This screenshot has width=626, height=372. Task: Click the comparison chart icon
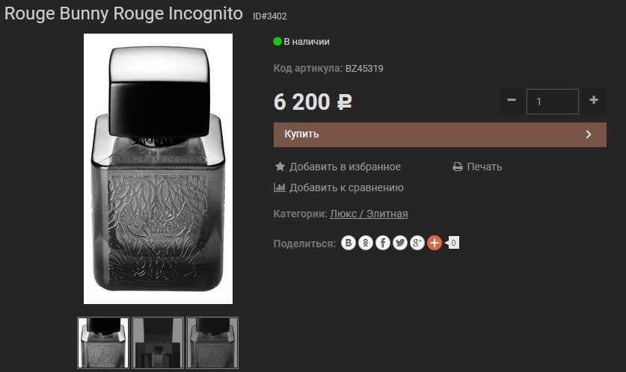tap(280, 187)
